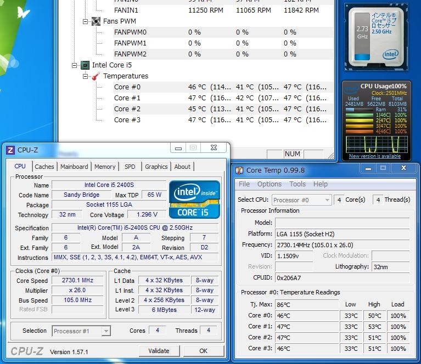Click the OK button in CPU-Z

tap(203, 351)
